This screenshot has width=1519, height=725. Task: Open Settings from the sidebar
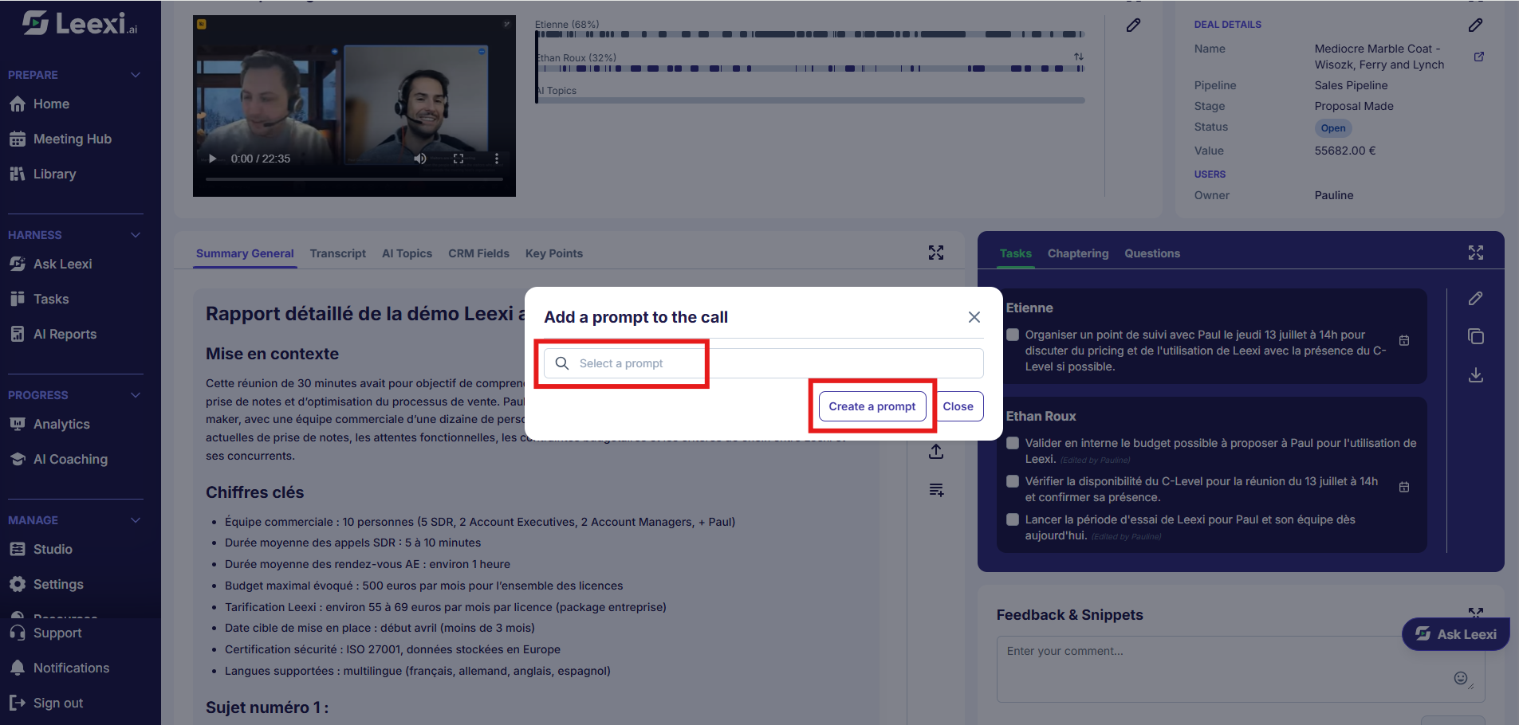(x=47, y=584)
